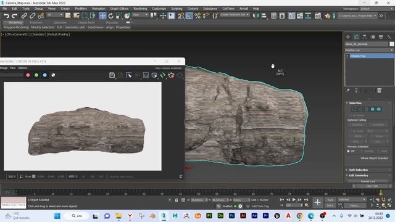The image size is (395, 222).
Task: Open the Motion tab in Command Panel
Action: point(373,37)
